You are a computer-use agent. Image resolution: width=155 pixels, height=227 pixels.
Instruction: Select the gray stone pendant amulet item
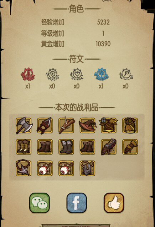tap(87, 168)
